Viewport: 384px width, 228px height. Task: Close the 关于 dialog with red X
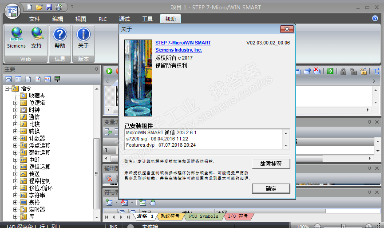click(x=287, y=29)
